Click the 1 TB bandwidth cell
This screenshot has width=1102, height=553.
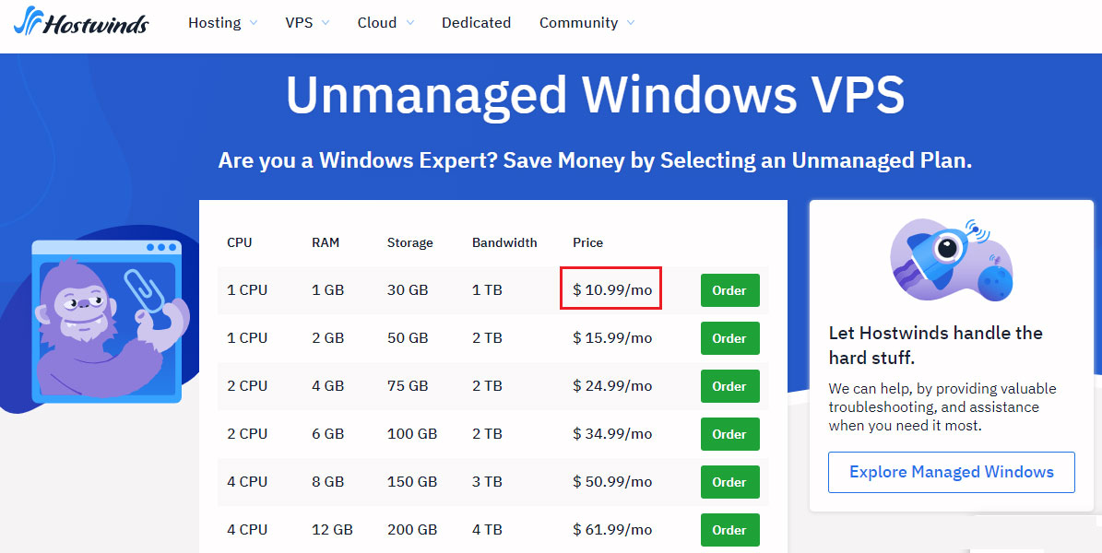pos(487,289)
